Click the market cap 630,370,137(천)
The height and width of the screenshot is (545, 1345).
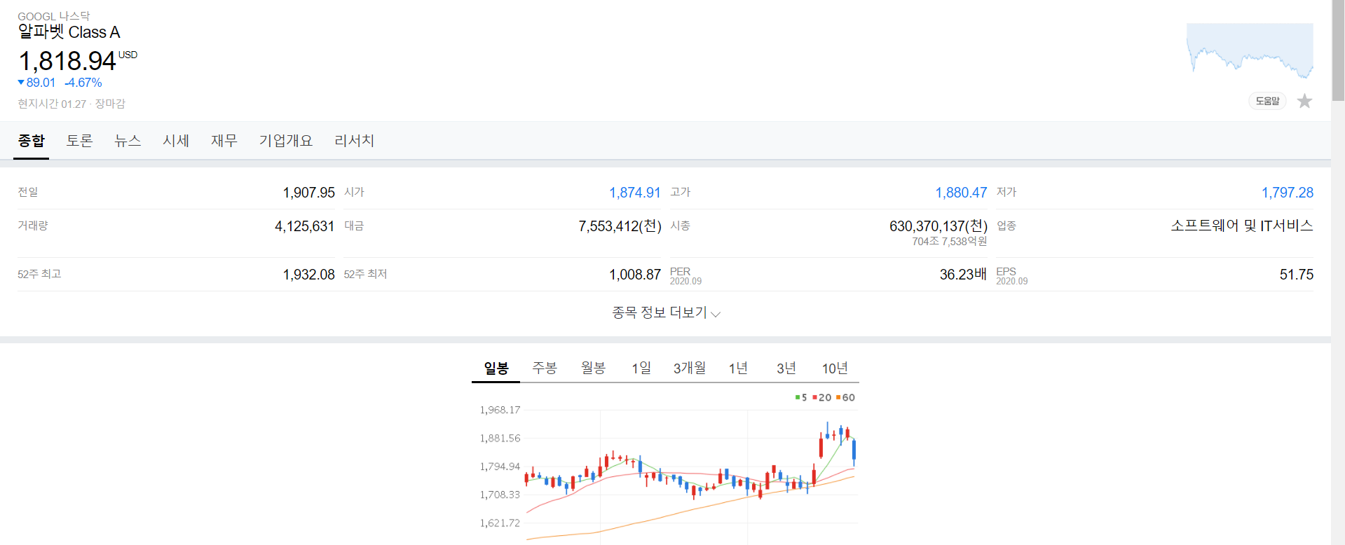(938, 226)
